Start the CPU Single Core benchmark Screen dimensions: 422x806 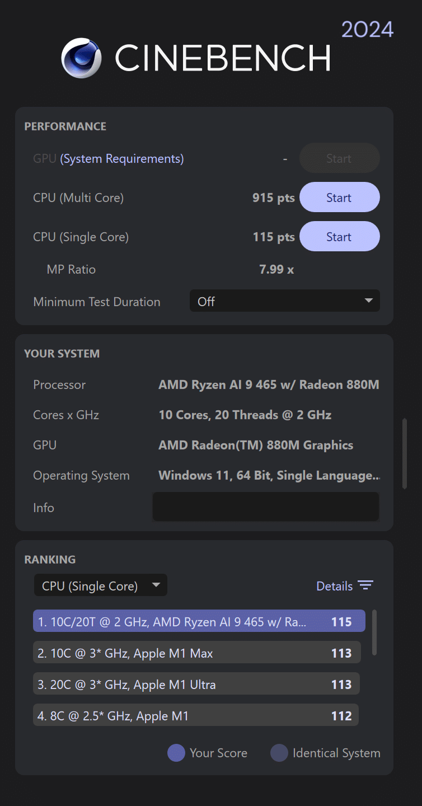(339, 237)
